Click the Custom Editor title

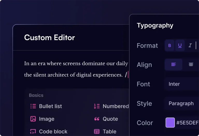point(49,37)
